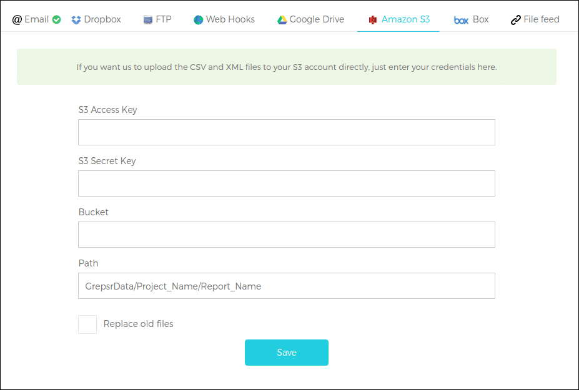Screen dimensions: 579x390
Task: Open the File feed tab label
Action: click(542, 19)
